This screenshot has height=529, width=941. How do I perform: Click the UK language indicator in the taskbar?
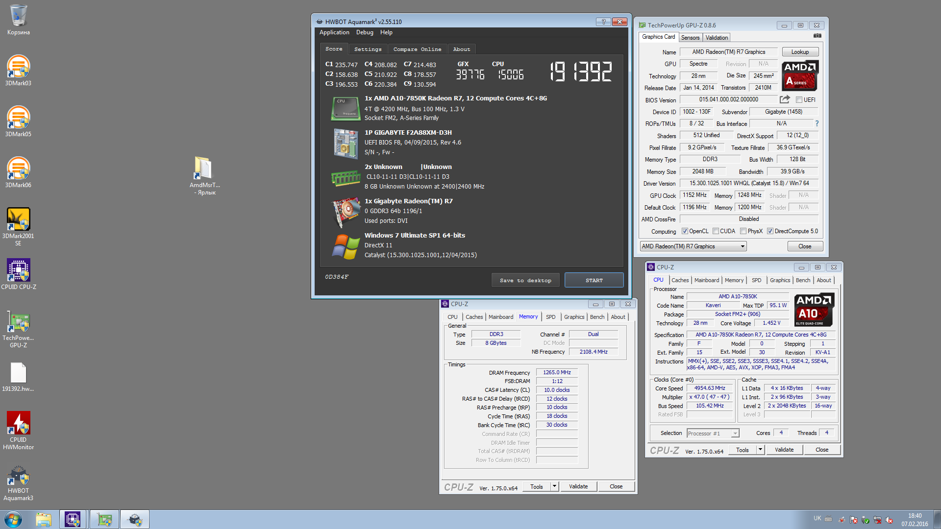pos(817,518)
